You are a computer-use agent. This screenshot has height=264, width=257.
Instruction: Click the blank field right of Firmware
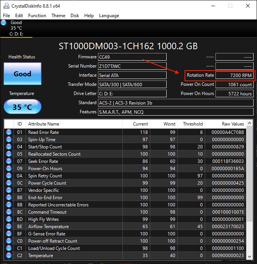tap(234, 57)
